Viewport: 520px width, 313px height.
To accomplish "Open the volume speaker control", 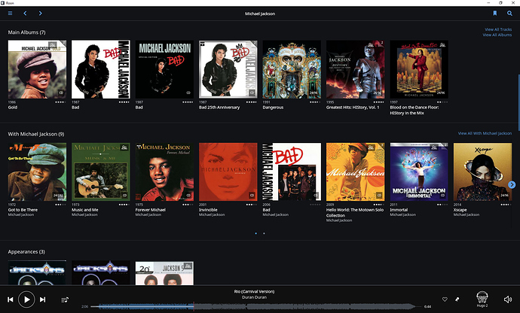I will click(508, 299).
